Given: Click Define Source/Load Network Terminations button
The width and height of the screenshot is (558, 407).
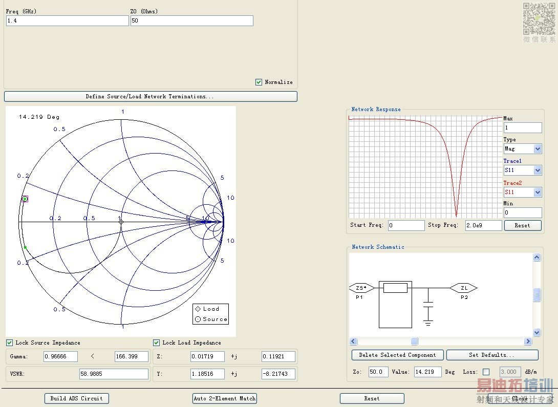Looking at the screenshot, I should pyautogui.click(x=150, y=96).
